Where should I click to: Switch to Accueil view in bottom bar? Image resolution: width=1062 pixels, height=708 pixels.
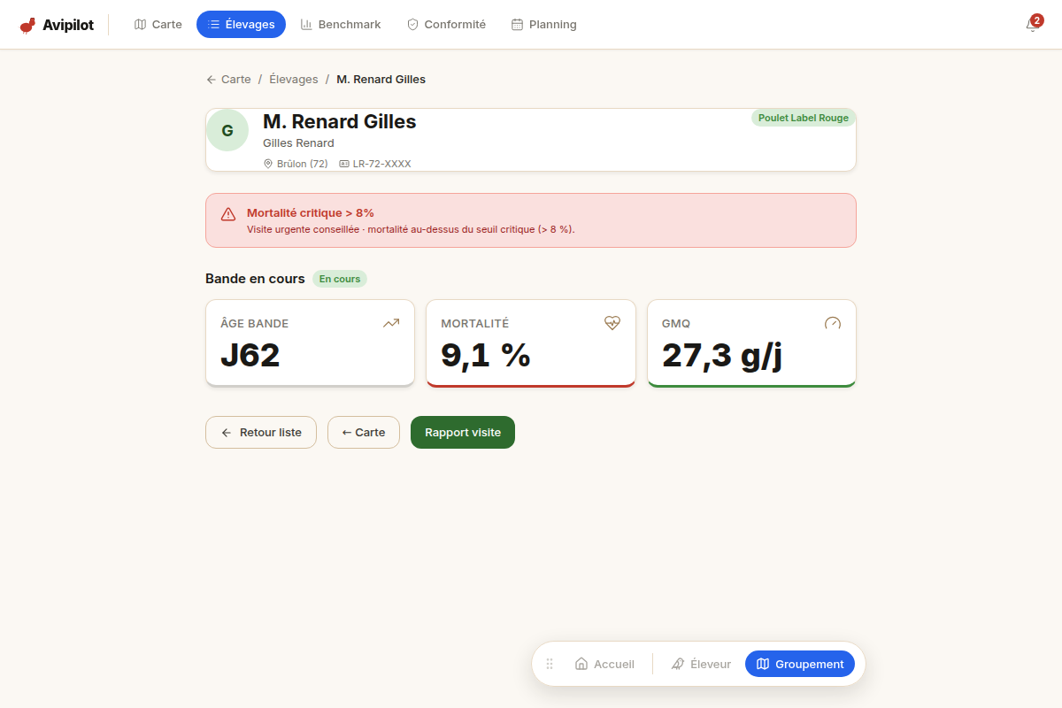pos(604,664)
